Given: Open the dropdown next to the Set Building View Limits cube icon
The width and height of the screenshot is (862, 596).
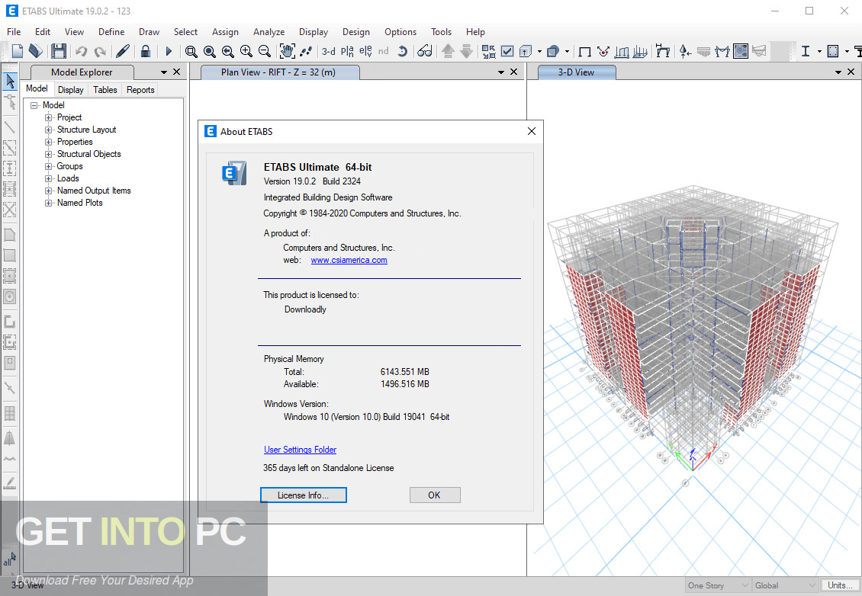Looking at the screenshot, I should pyautogui.click(x=539, y=52).
